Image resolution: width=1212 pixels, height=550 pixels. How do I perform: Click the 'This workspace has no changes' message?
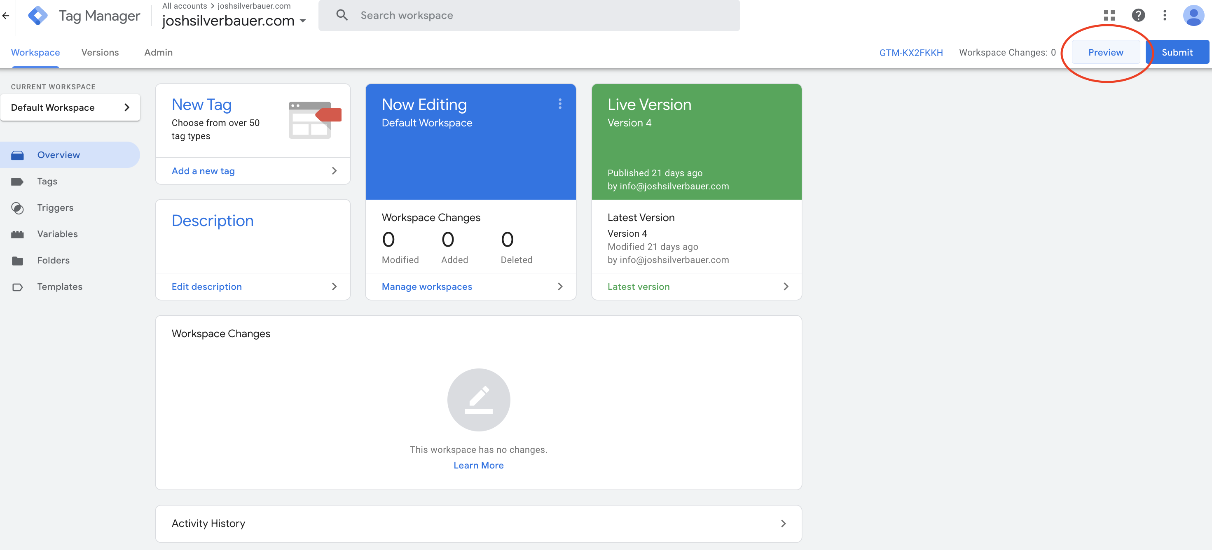[x=478, y=450]
